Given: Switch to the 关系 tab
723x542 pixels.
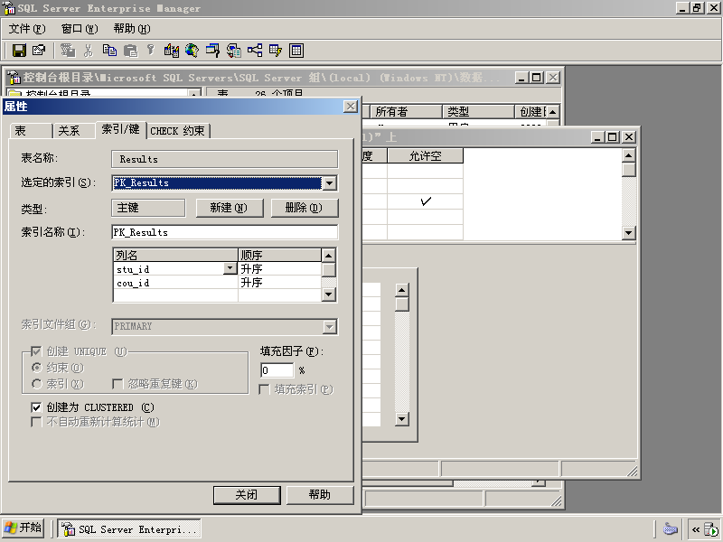Looking at the screenshot, I should (x=74, y=131).
